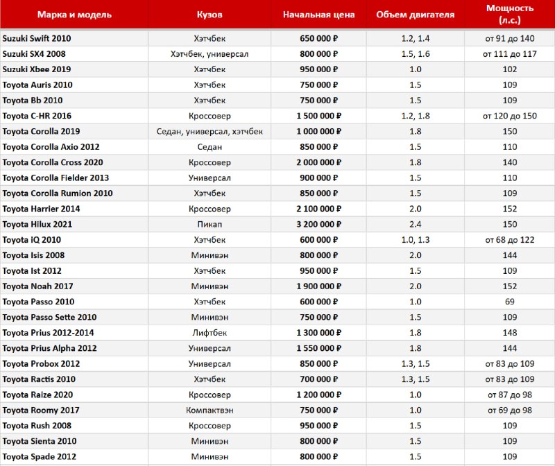The height and width of the screenshot is (466, 555).
Task: Click the power cell 'от 68 до 122'
Action: (510, 240)
